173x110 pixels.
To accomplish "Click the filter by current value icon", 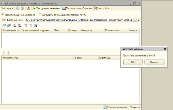I will click(35, 25).
